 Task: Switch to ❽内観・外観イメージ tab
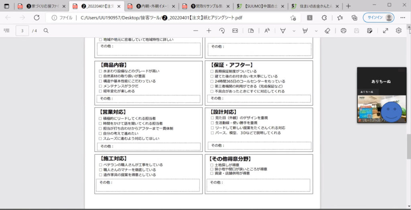[x=152, y=6]
